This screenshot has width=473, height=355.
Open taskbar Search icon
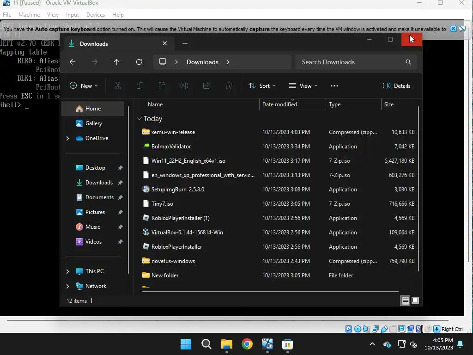(x=206, y=344)
